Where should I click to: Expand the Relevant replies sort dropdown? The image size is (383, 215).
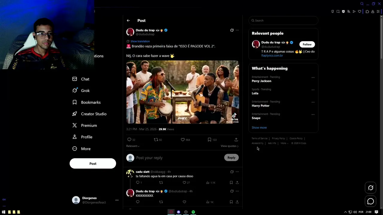133,146
